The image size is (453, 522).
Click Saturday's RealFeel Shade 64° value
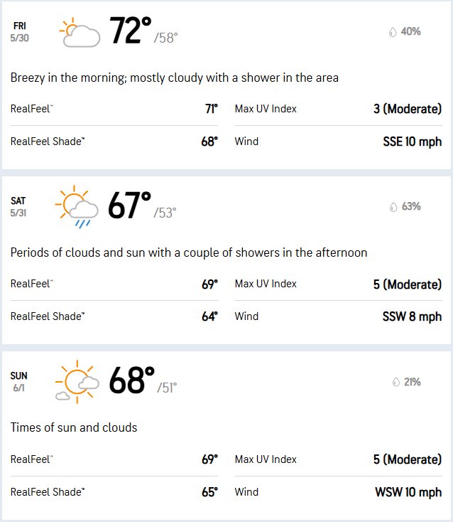pyautogui.click(x=209, y=316)
